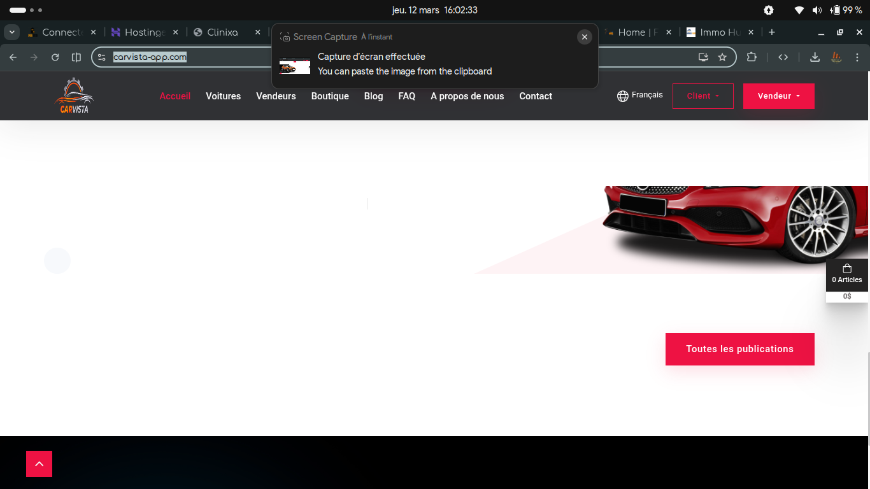Screen dimensions: 870x489
Task: Expand the Vendeur dropdown
Action: coord(778,96)
